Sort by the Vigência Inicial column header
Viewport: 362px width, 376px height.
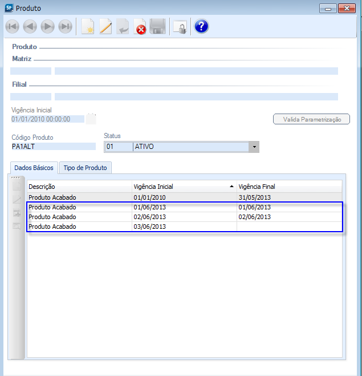click(182, 187)
